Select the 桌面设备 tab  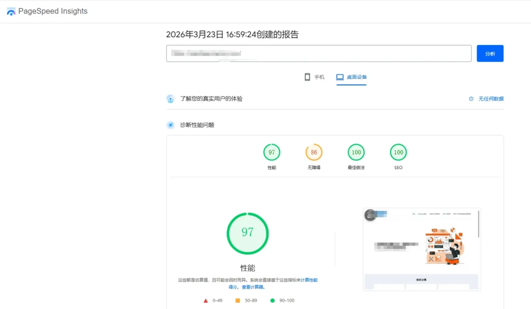[351, 77]
